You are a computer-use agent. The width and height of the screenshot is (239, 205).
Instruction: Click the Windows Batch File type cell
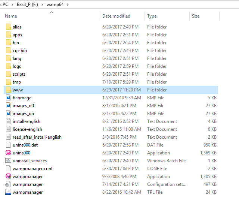167,161
